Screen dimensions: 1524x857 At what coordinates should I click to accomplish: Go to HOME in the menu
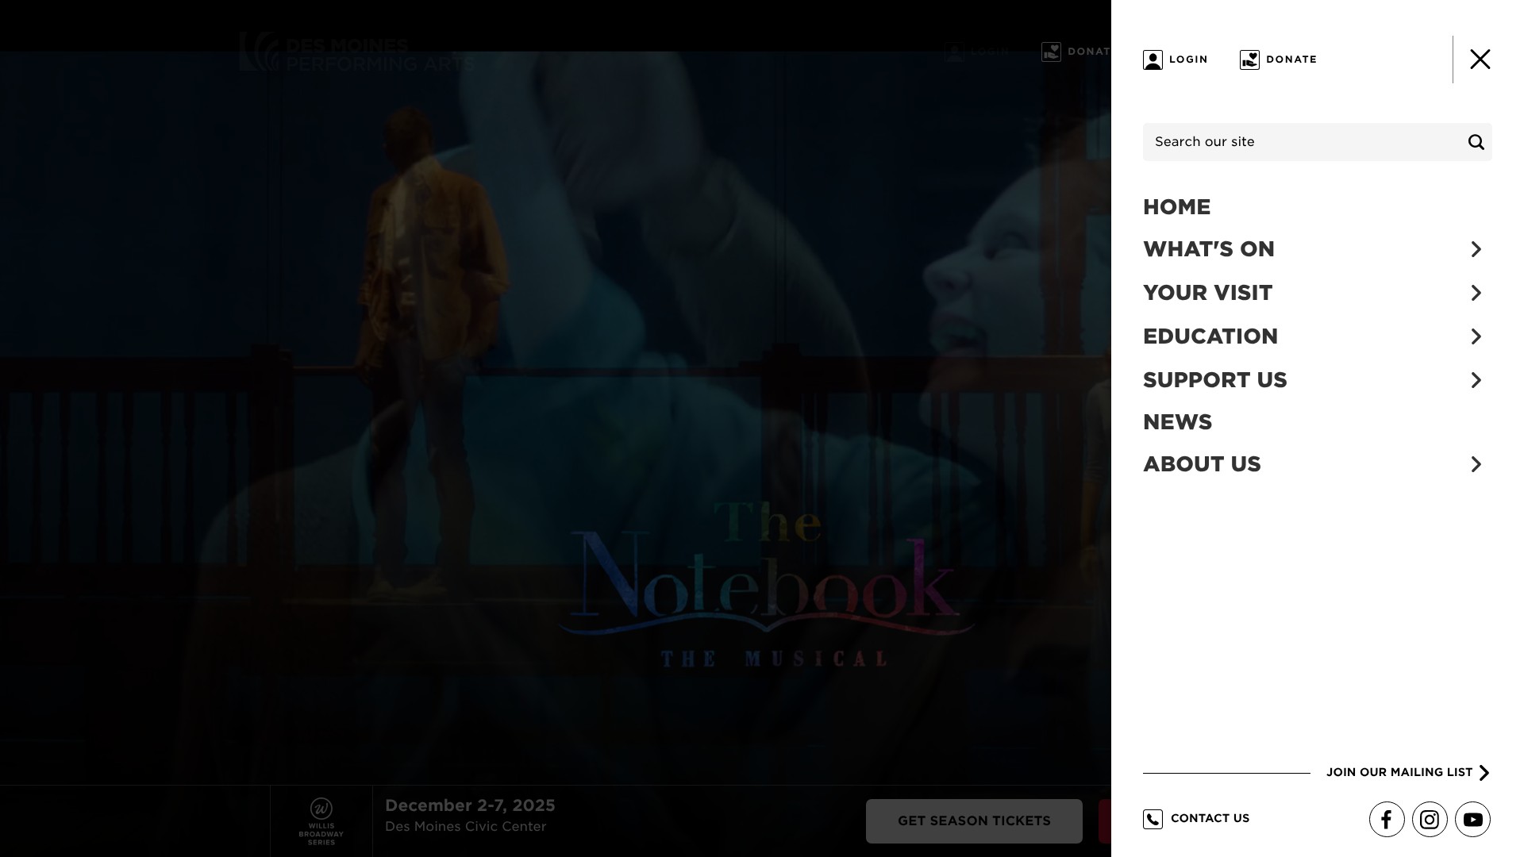tap(1176, 207)
